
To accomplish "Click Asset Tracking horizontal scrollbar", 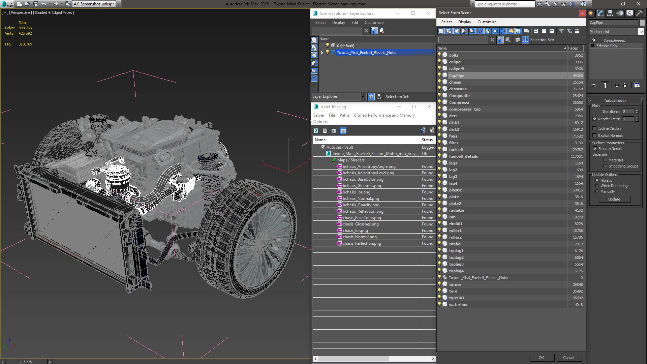I will coord(353,359).
